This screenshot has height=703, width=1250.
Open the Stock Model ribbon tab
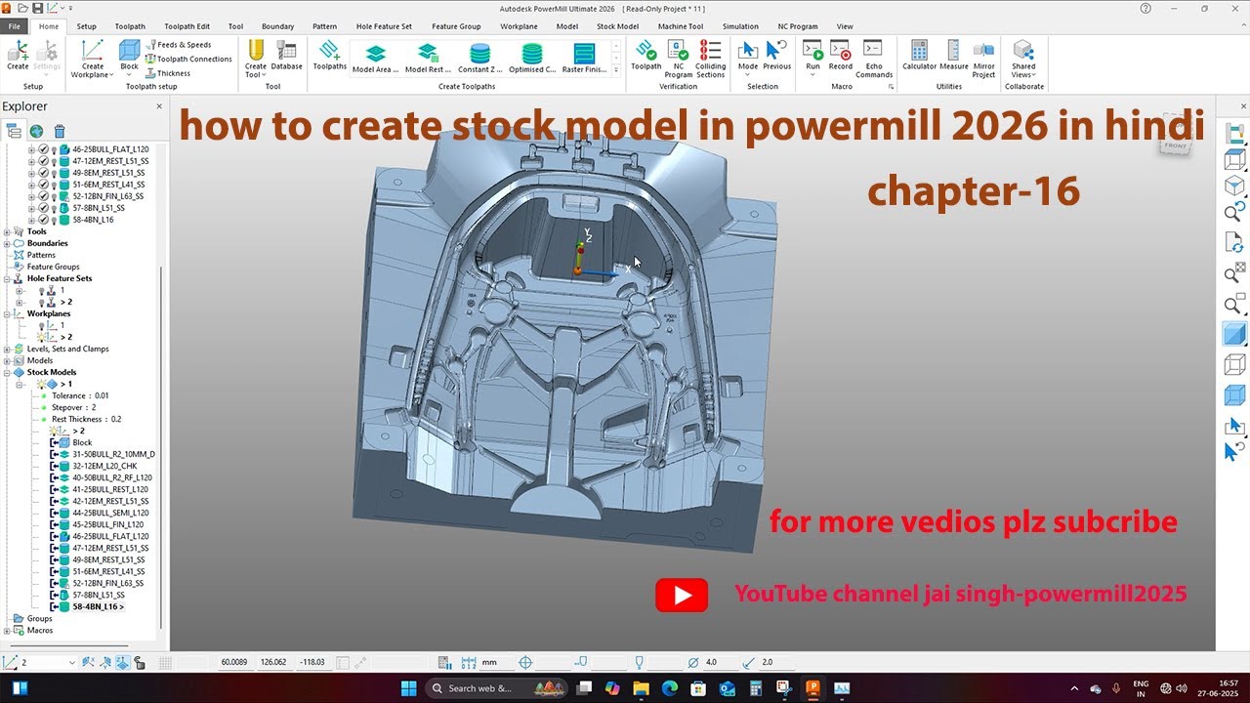click(x=617, y=26)
